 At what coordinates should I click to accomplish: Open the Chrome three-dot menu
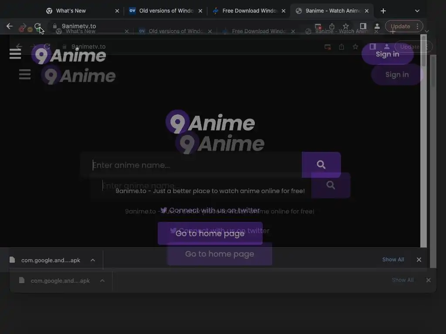pyautogui.click(x=417, y=26)
